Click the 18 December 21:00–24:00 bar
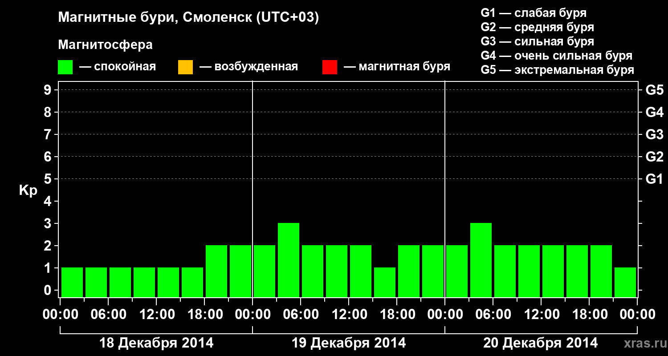Image resolution: width=668 pixels, height=356 pixels. 240,271
